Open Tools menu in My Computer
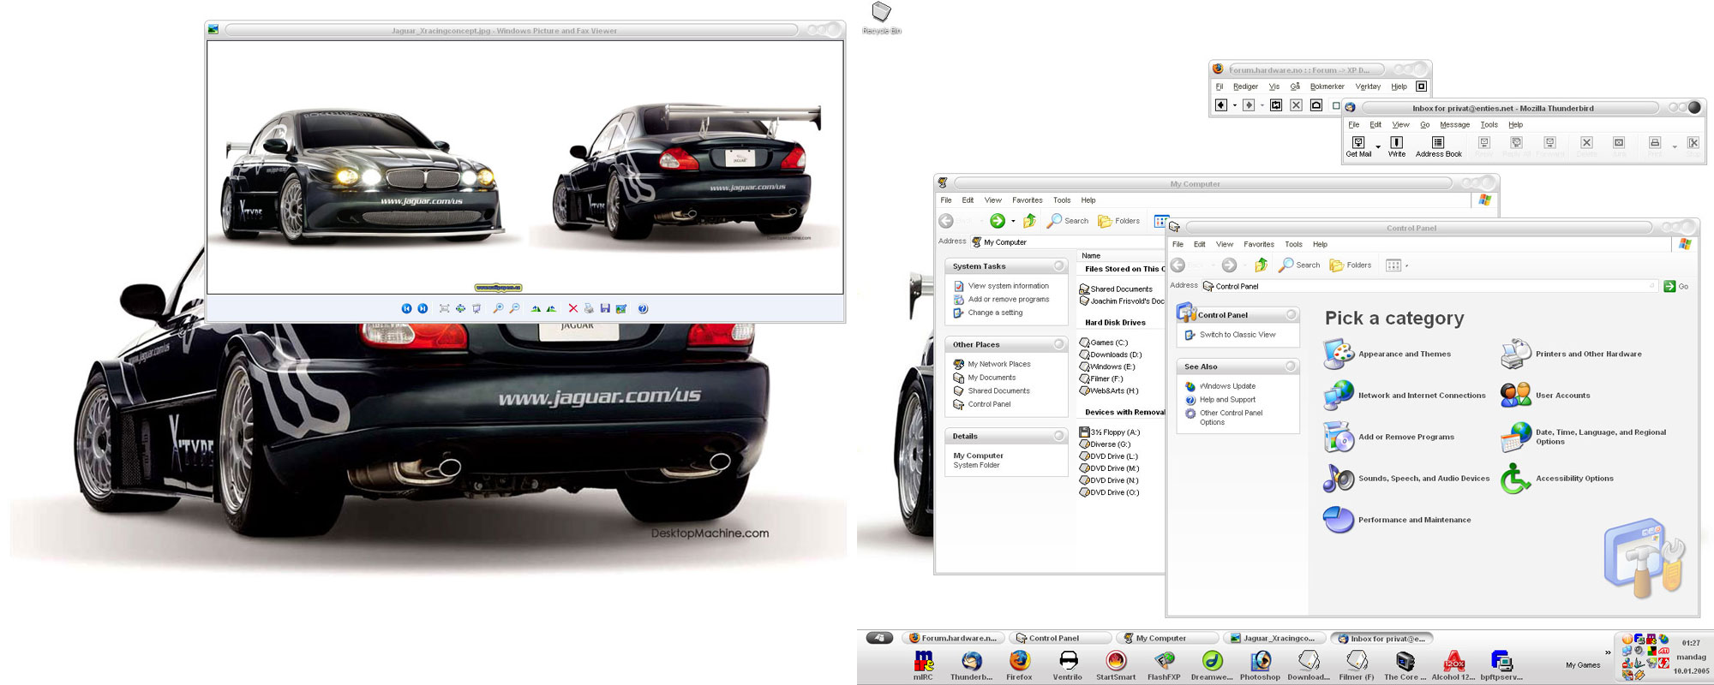 click(1062, 200)
